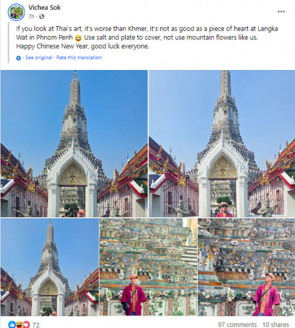Open the 97 comments link
Image resolution: width=295 pixels, height=328 pixels.
tap(237, 325)
